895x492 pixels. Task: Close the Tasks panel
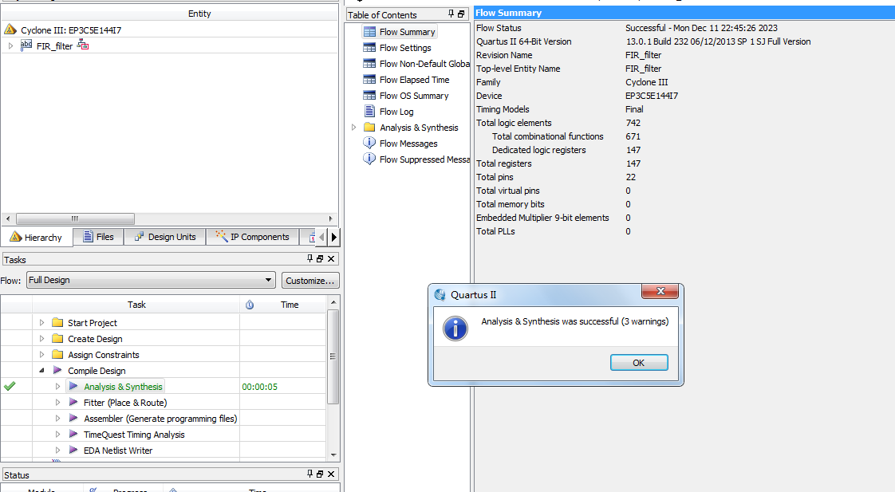pyautogui.click(x=330, y=259)
